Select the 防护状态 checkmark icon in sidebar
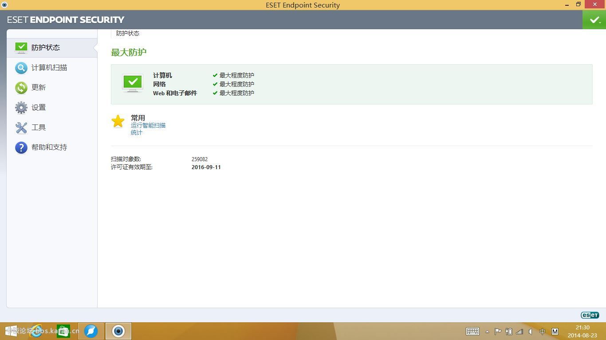606x340 pixels. (21, 47)
